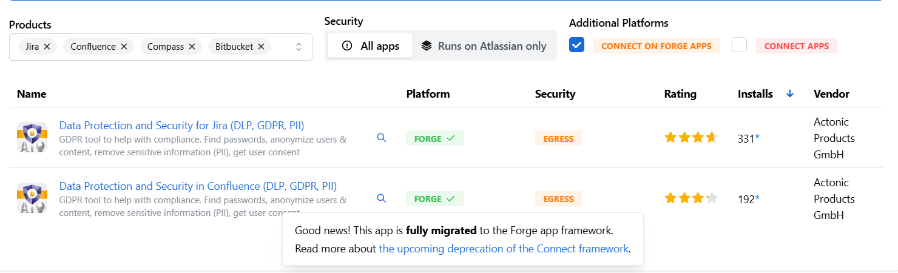
Task: Click magnifier icon for Jira Data Protection app
Action: point(382,138)
